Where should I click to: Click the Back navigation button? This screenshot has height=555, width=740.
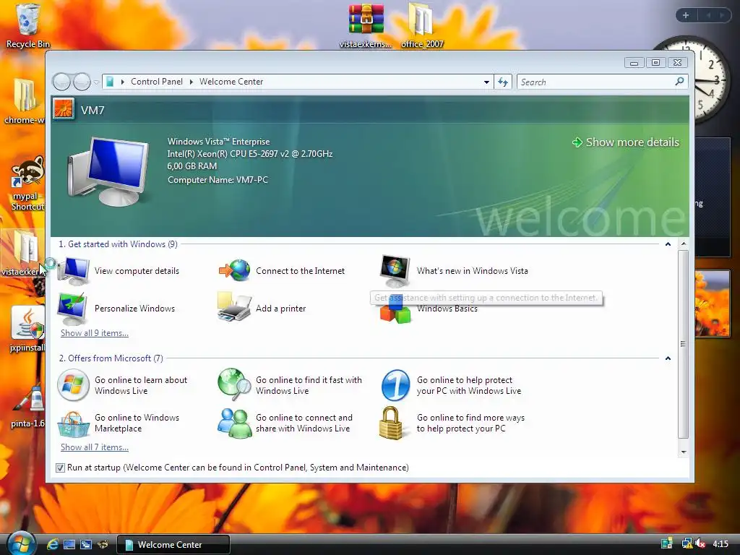tap(61, 82)
